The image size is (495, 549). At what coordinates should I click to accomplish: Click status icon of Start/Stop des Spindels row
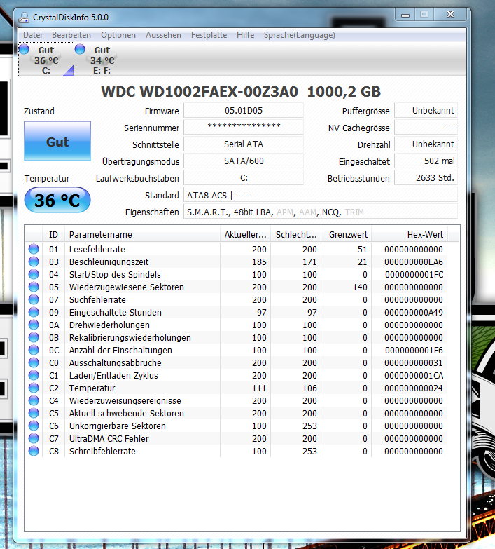pos(34,274)
